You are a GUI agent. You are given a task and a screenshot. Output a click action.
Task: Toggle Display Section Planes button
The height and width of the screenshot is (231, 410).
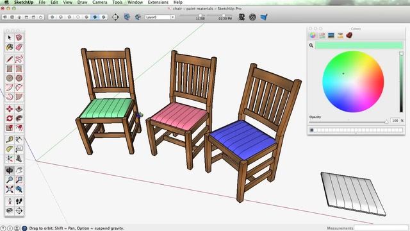127,17
